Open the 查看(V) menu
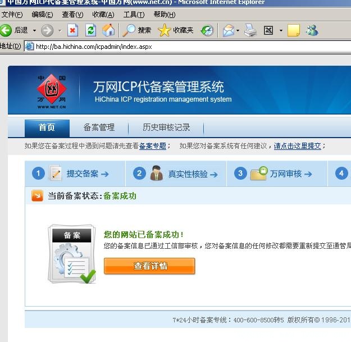Viewport: 351px width, 342px height. click(x=72, y=15)
